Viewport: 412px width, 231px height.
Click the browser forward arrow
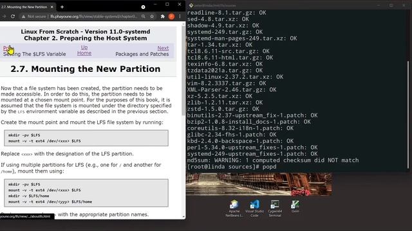pos(4,17)
